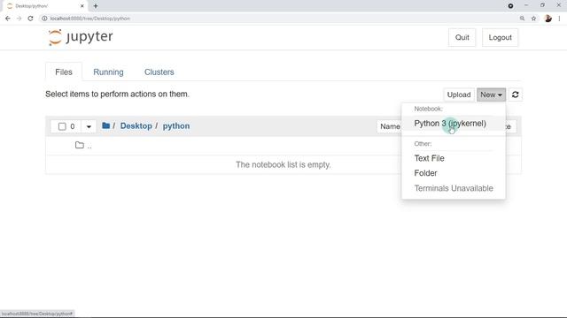Click the site info icon before the URL
Viewport: 567px width, 318px height.
44,19
